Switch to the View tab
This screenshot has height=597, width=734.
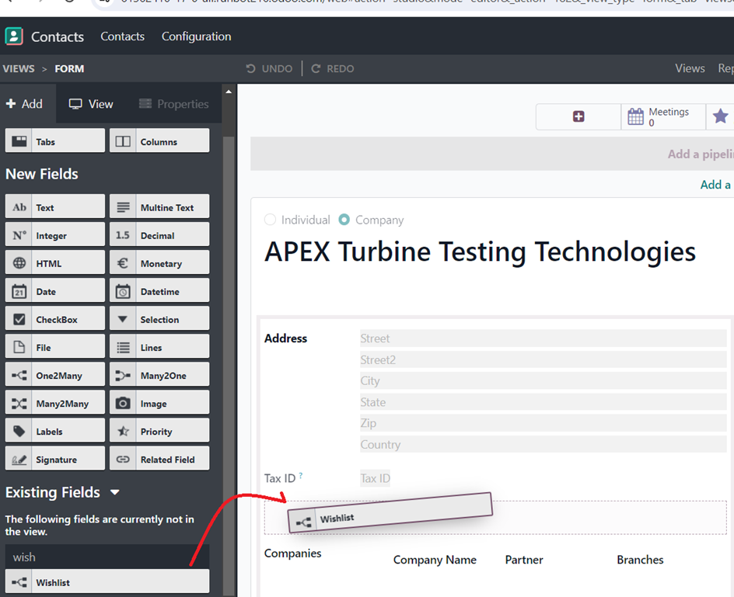91,104
